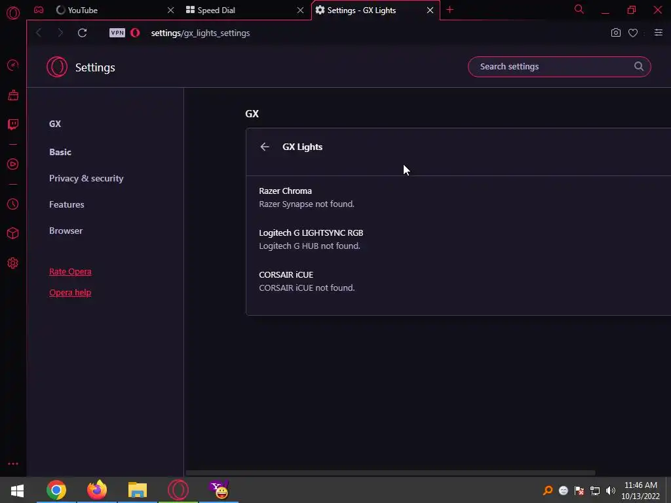Open network tray icon
The height and width of the screenshot is (503, 671).
595,491
